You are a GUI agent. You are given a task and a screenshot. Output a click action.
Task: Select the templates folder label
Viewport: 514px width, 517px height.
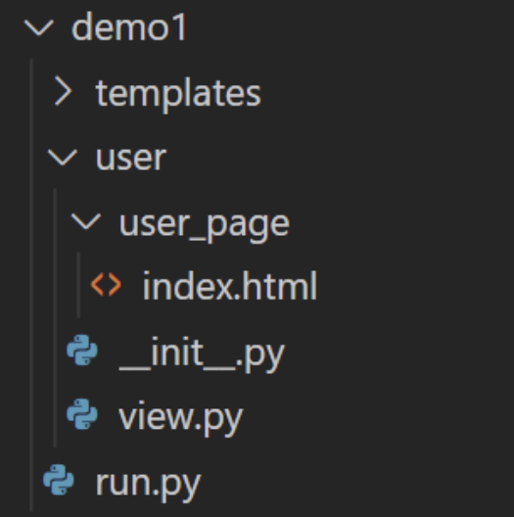178,94
